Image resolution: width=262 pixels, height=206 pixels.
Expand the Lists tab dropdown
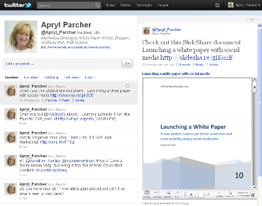point(90,77)
